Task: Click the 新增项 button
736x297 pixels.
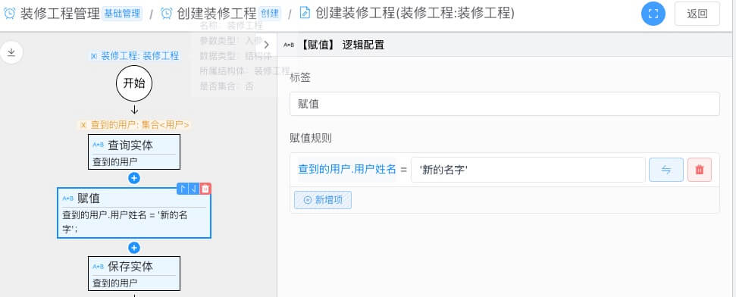Action: [323, 200]
